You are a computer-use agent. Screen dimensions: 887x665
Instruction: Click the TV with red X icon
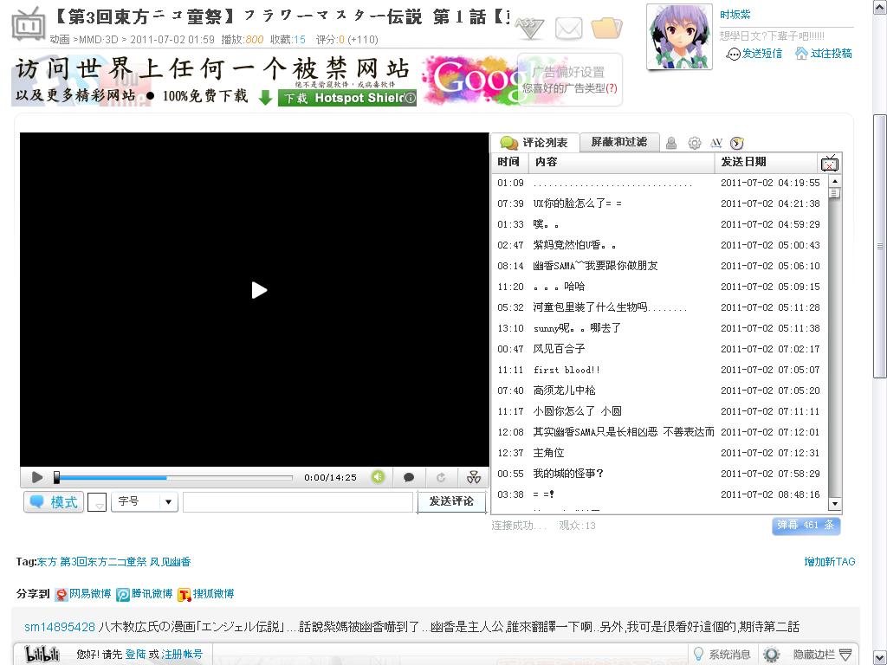click(830, 163)
